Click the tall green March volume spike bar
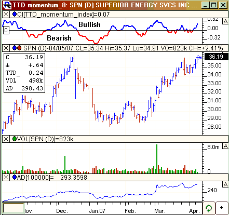The width and height of the screenshot is (229, 215). click(157, 159)
